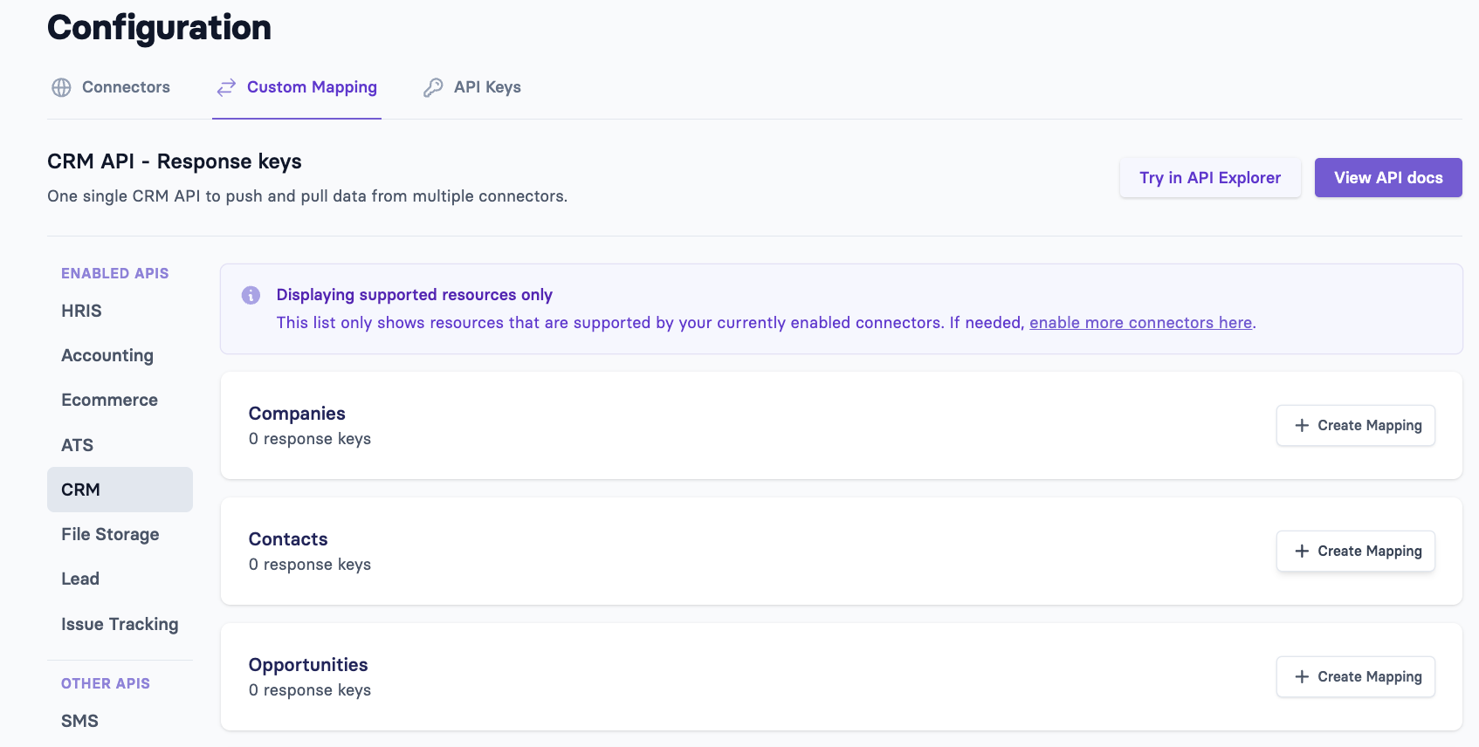
Task: Click the globe icon beside Connectors
Action: coord(61,87)
